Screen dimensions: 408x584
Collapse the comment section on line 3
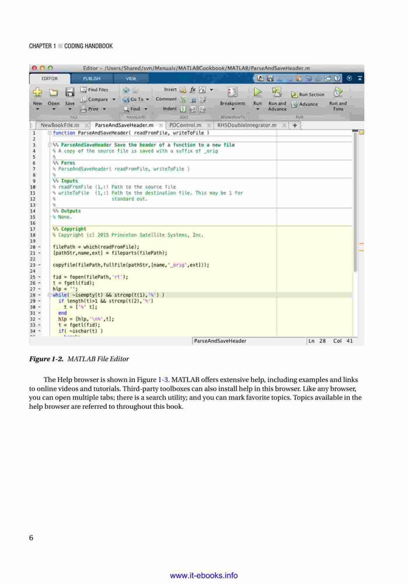[x=50, y=145]
